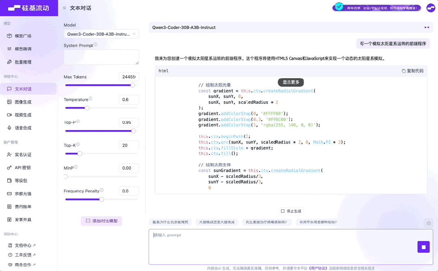This screenshot has height=271, width=438.
Task: Click the MinP slider handle
Action: [66, 177]
